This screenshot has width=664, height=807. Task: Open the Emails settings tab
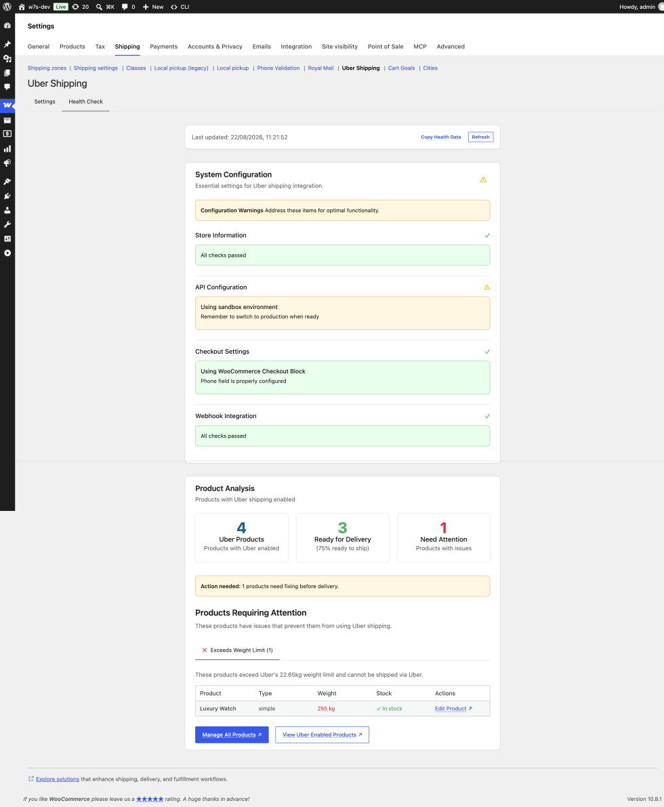coord(262,46)
